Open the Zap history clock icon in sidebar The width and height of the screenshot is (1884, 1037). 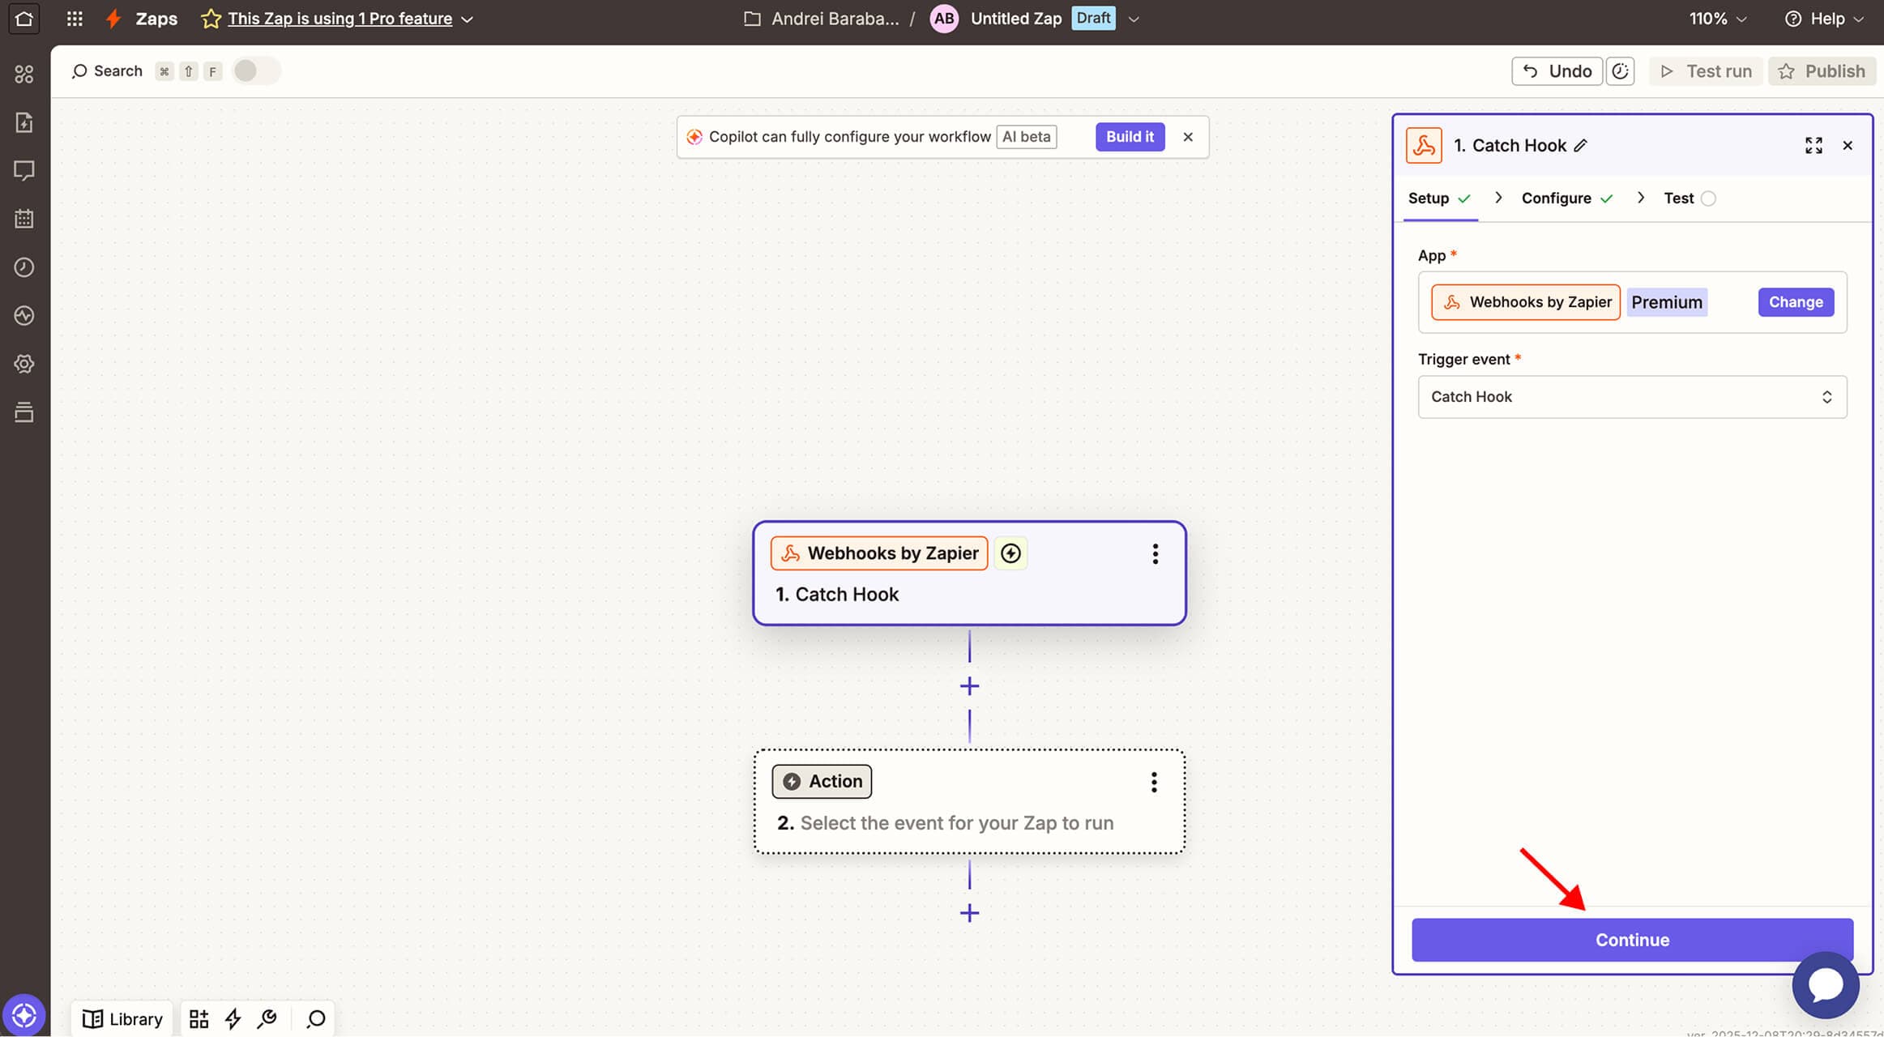coord(24,267)
